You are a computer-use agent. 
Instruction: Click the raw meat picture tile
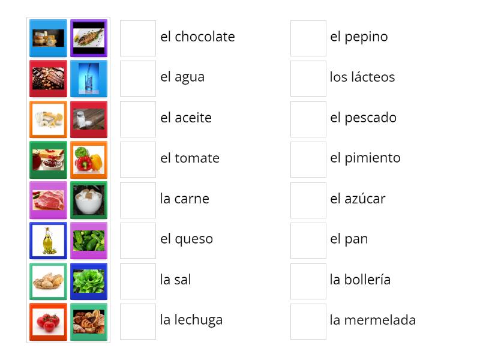tap(48, 200)
